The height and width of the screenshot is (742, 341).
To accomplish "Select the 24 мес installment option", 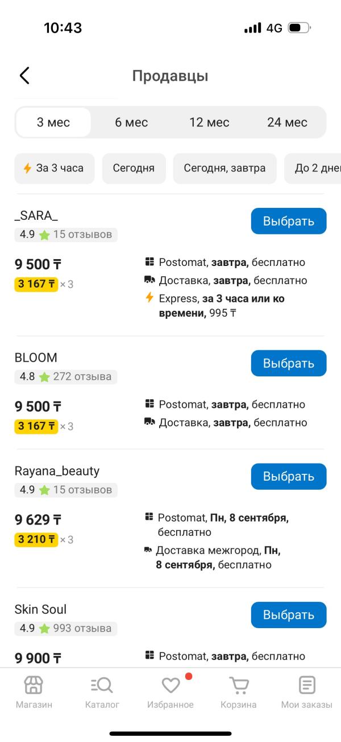I will pos(287,122).
